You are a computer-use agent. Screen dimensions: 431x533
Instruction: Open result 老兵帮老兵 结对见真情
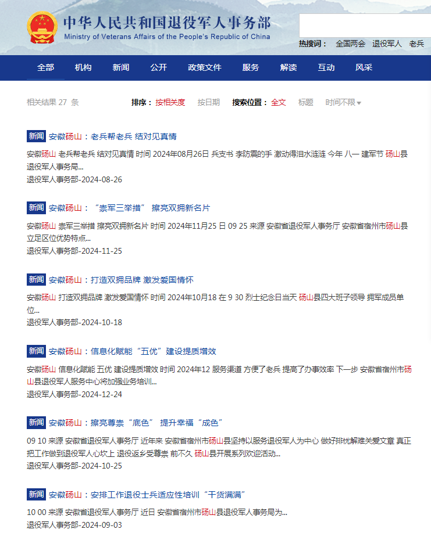[113, 136]
